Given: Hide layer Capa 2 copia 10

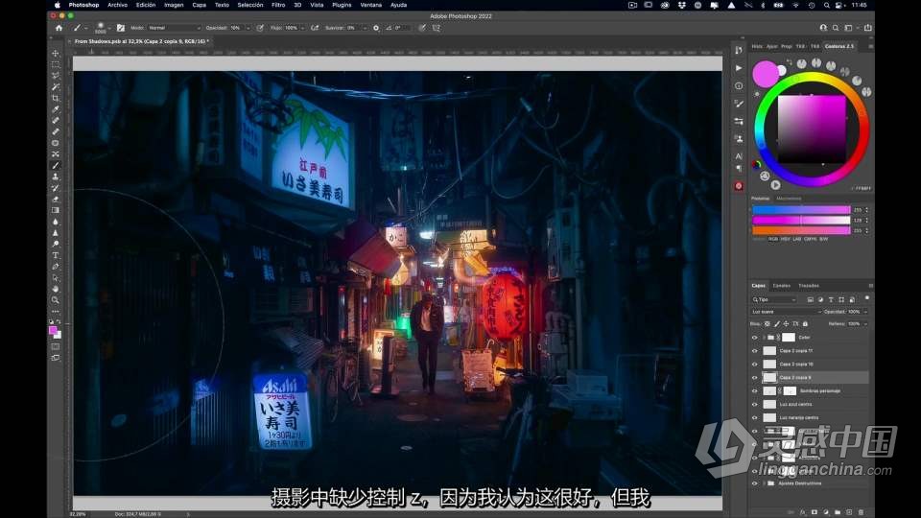Looking at the screenshot, I should point(755,365).
